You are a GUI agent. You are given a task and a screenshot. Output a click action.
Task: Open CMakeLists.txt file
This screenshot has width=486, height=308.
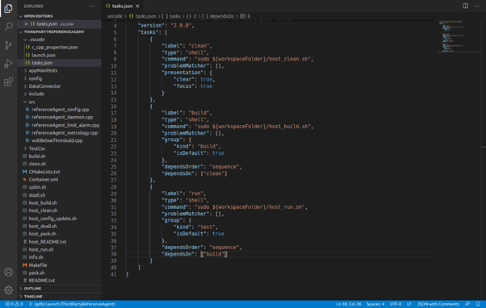[44, 172]
